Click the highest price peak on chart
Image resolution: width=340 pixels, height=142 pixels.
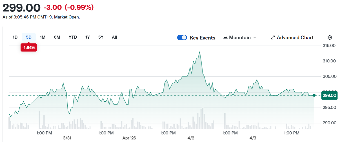pos(200,52)
